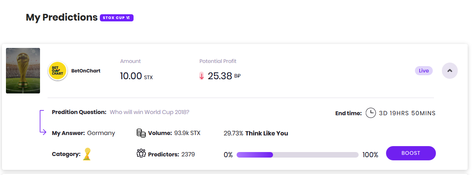Open the 'Who will win World Cup 2018?' question
Screen dimensions: 472x175
click(x=149, y=112)
